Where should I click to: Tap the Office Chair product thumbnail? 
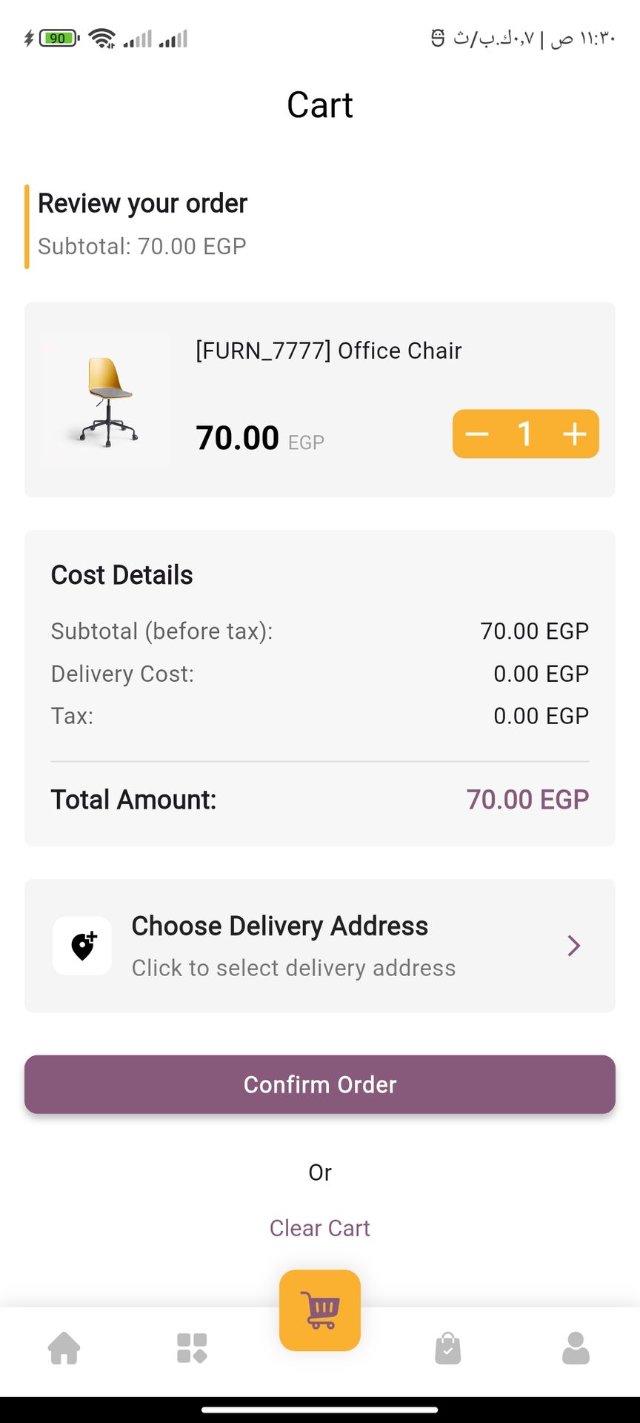tap(105, 400)
